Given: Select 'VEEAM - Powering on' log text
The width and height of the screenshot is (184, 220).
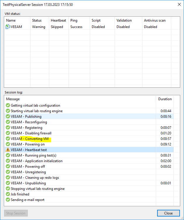Looking at the screenshot, I should coord(28,144).
